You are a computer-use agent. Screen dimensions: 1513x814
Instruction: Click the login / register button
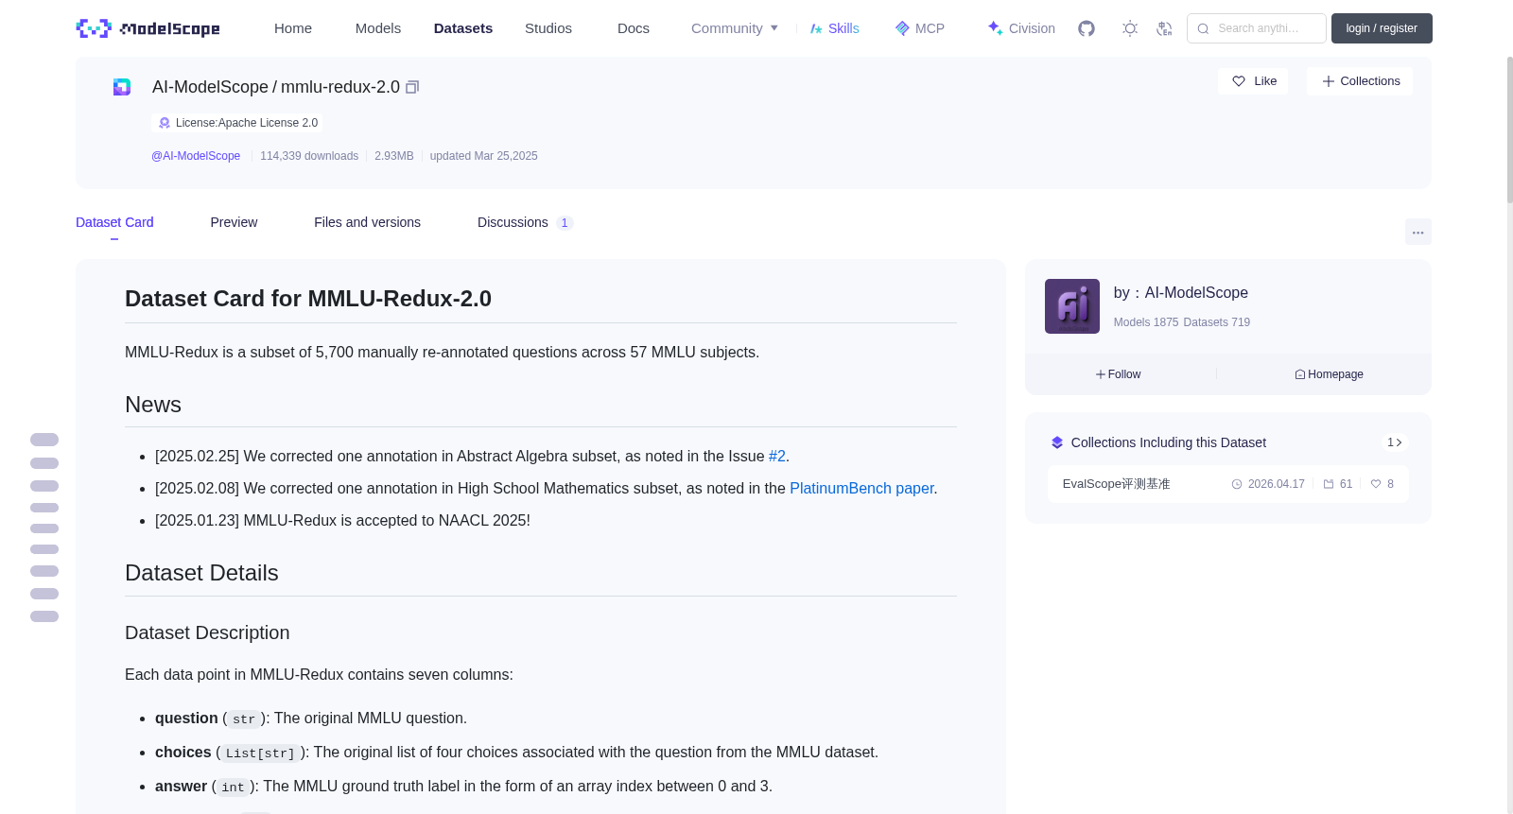pyautogui.click(x=1382, y=28)
